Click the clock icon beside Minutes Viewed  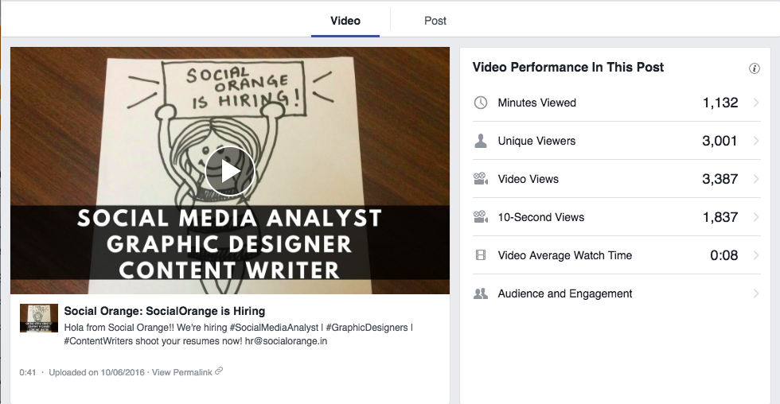click(x=481, y=103)
